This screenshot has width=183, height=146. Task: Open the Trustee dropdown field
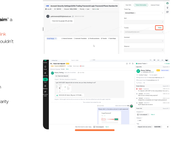[x=144, y=32]
